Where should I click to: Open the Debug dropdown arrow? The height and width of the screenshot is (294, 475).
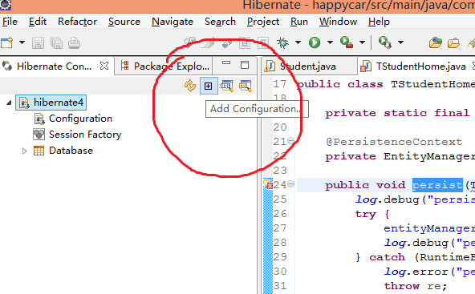pos(298,42)
